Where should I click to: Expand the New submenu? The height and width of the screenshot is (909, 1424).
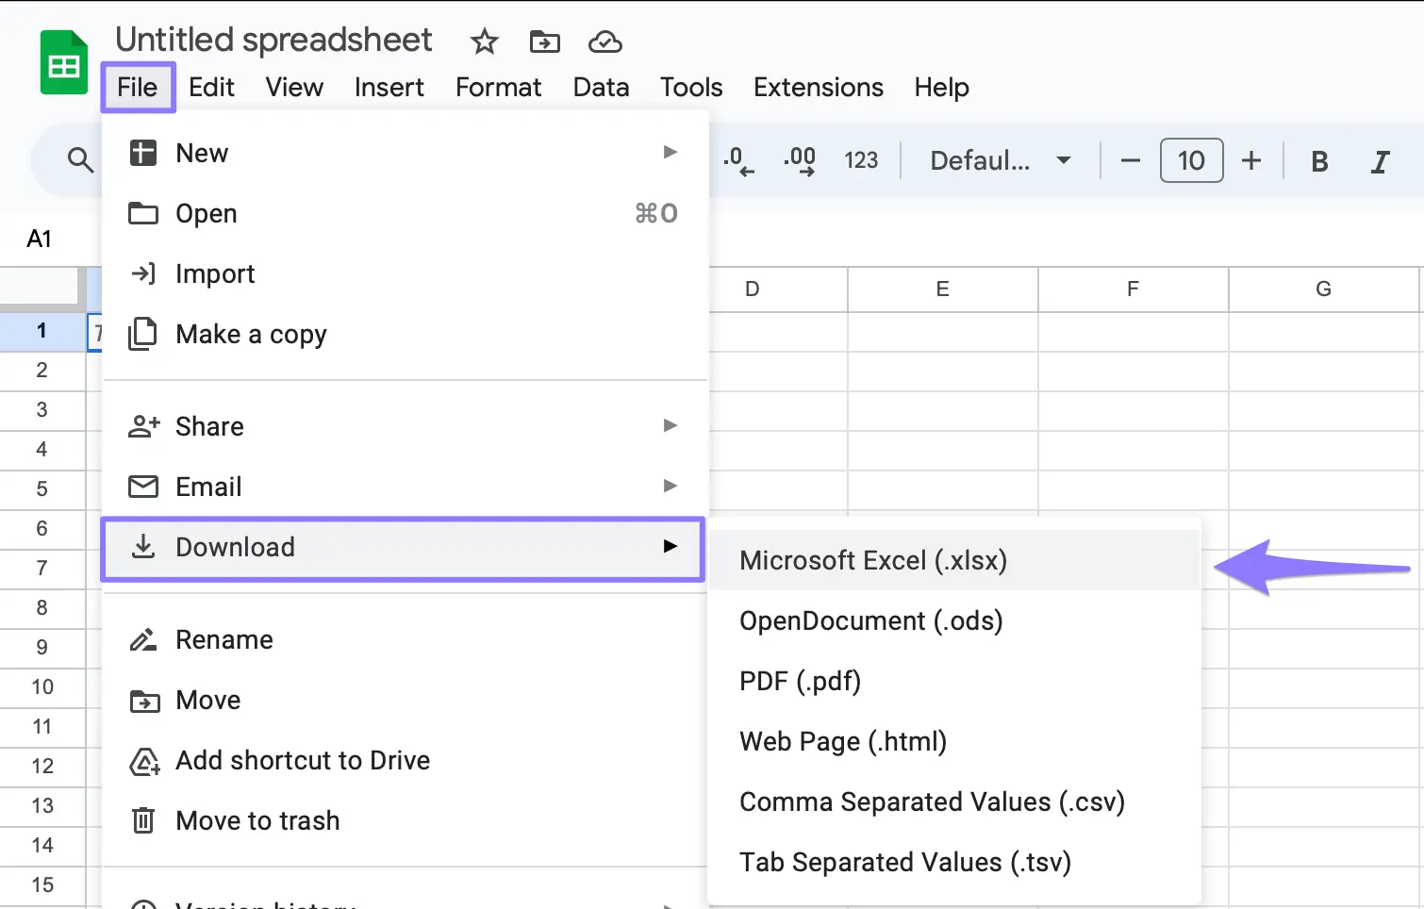tap(405, 153)
